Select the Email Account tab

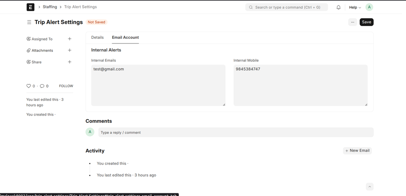[125, 37]
